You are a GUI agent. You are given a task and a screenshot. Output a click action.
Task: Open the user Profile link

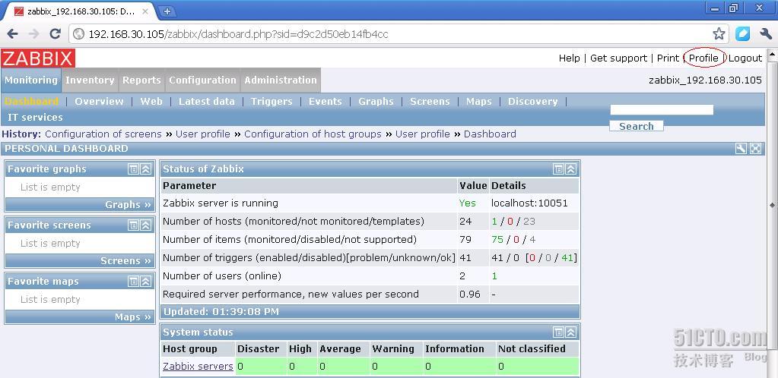coord(703,58)
